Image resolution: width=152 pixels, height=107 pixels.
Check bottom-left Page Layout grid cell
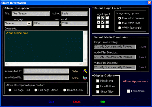pos(99,26)
